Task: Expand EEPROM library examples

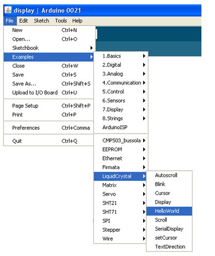Action: (x=121, y=150)
